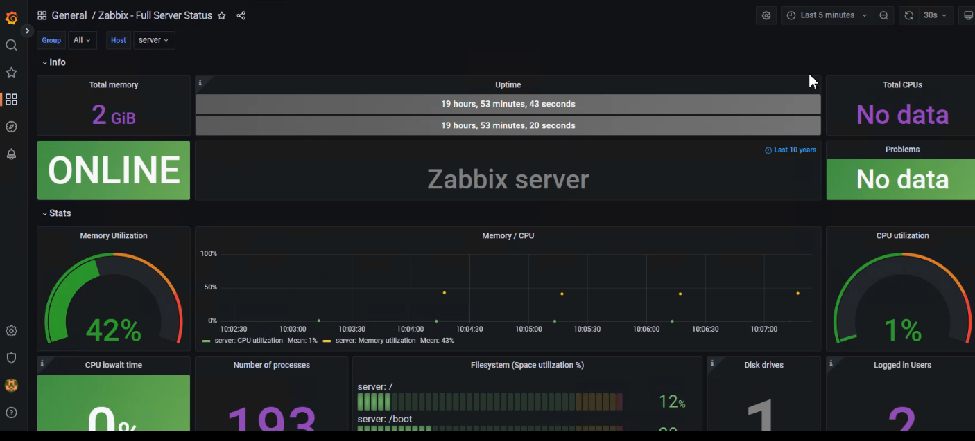Click the server: /boot filesystem label
This screenshot has height=441, width=975.
pos(385,419)
